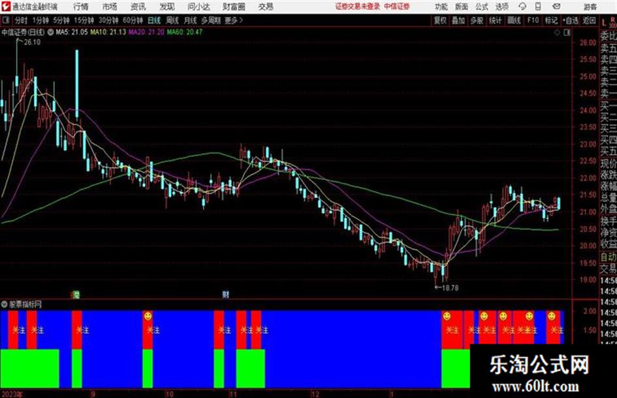Screen dimensions: 617x398
Task: Switch to 5分钟 period
Action: [61, 20]
